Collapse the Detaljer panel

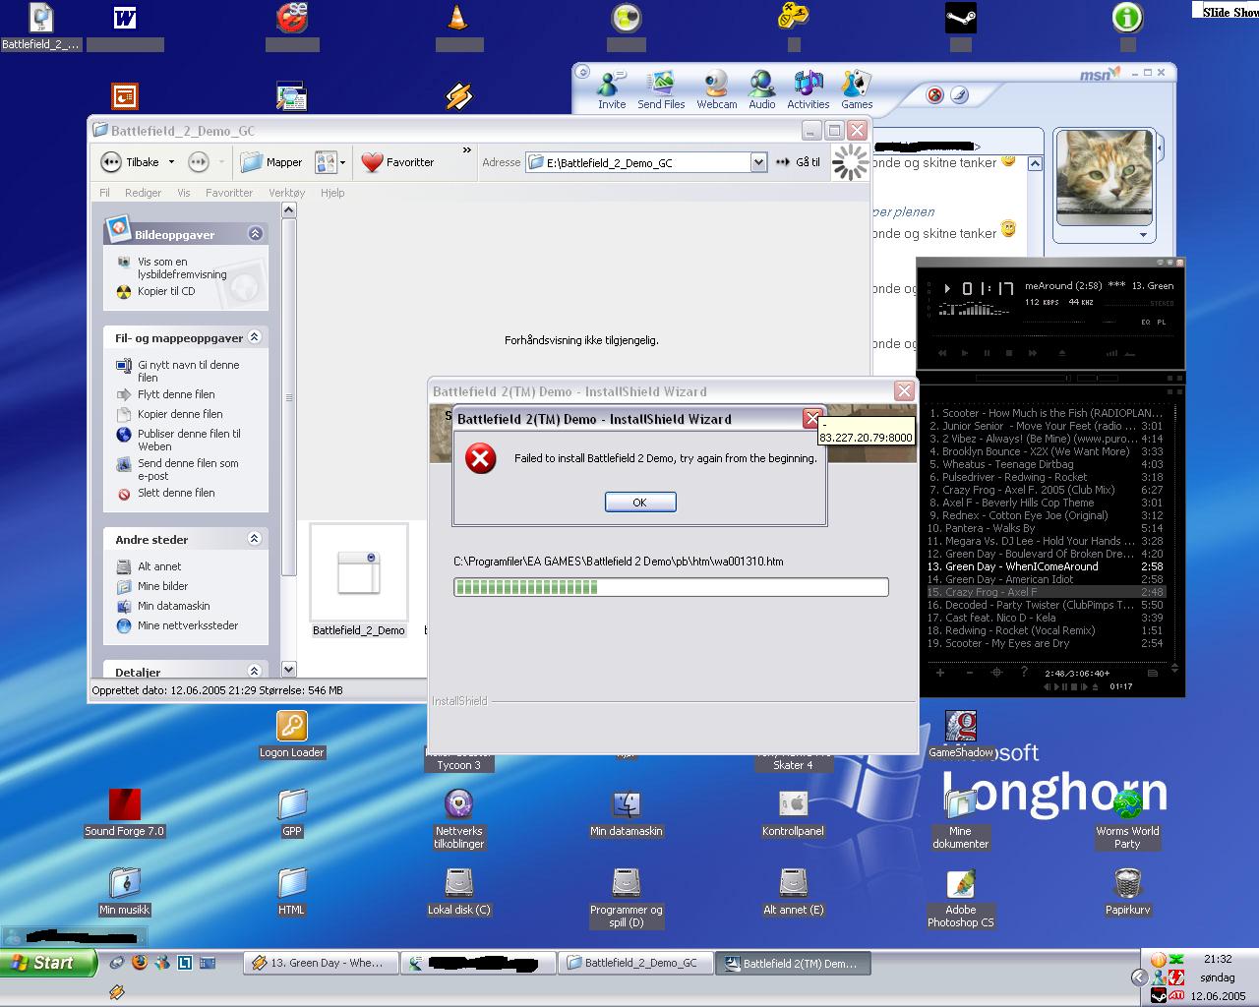[255, 671]
